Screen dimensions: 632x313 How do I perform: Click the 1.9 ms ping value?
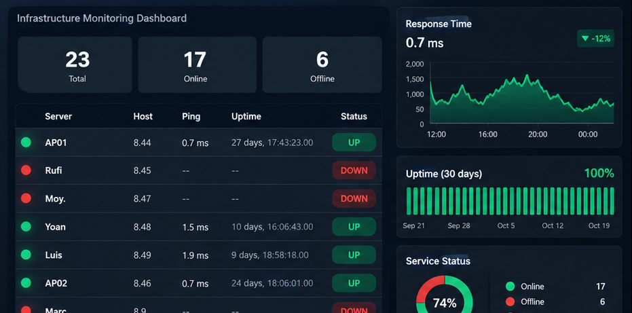pos(195,255)
